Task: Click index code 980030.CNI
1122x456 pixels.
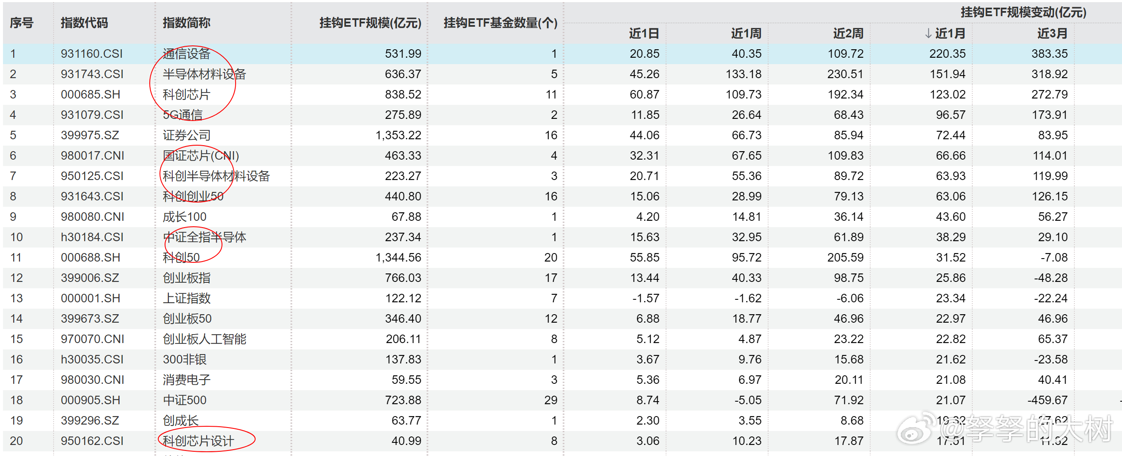Action: coord(92,380)
